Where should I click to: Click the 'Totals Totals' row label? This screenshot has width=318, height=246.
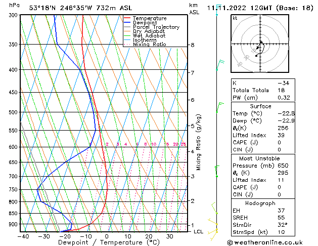pos(251,90)
